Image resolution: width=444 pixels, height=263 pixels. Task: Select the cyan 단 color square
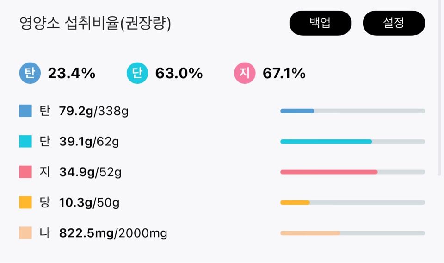pos(25,141)
